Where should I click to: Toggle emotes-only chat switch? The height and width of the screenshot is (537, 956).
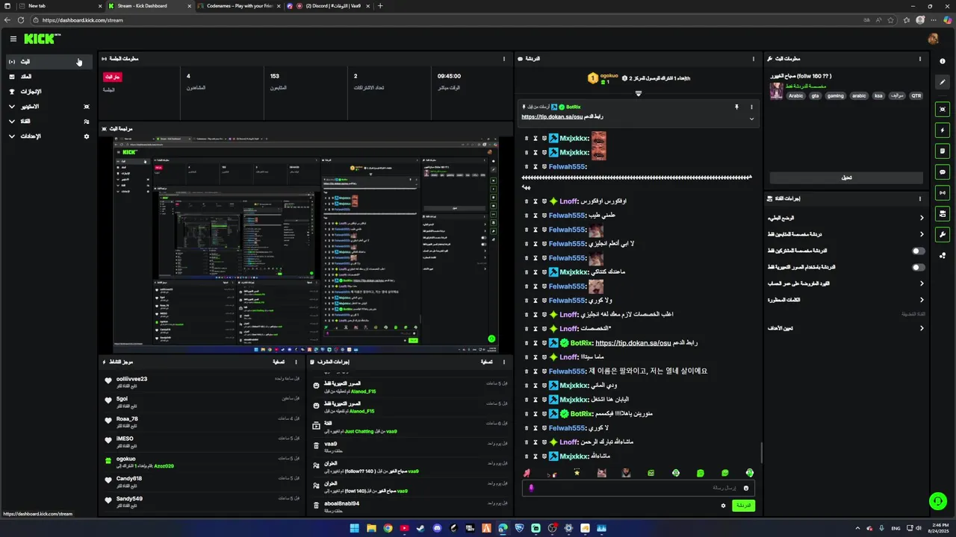pyautogui.click(x=918, y=267)
